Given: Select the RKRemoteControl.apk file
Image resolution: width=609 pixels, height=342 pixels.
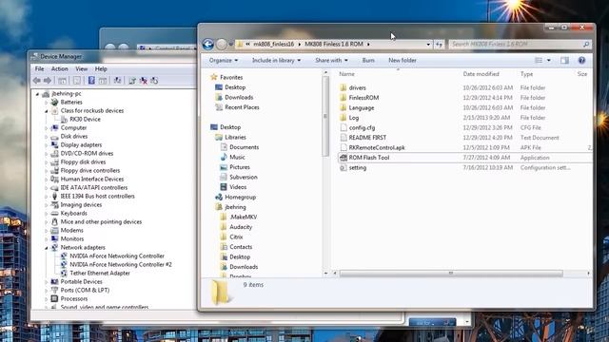Looking at the screenshot, I should pos(377,148).
